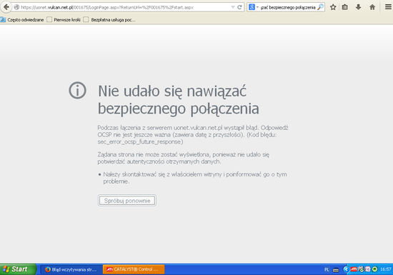
Task: Click the keyboard icon in the taskbar
Action: 336,270
